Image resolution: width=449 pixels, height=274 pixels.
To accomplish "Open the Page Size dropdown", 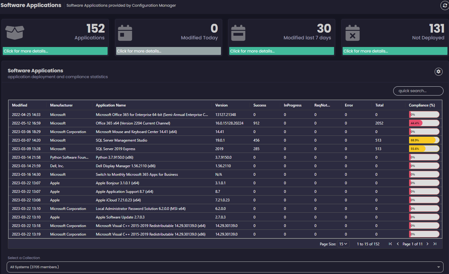I will point(343,244).
